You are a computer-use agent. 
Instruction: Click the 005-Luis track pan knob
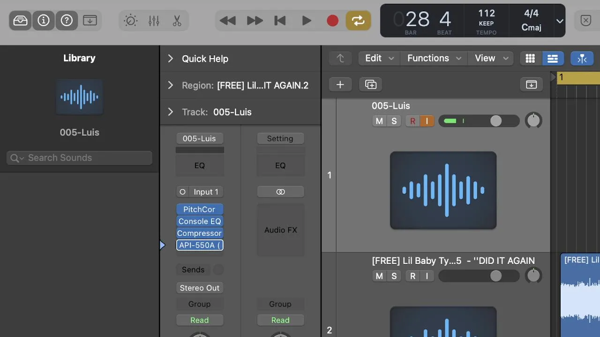[x=533, y=121]
